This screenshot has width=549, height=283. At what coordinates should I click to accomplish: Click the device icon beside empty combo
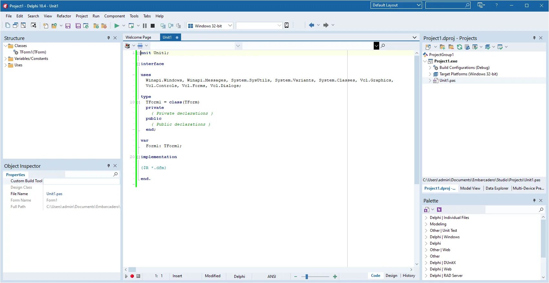[287, 25]
